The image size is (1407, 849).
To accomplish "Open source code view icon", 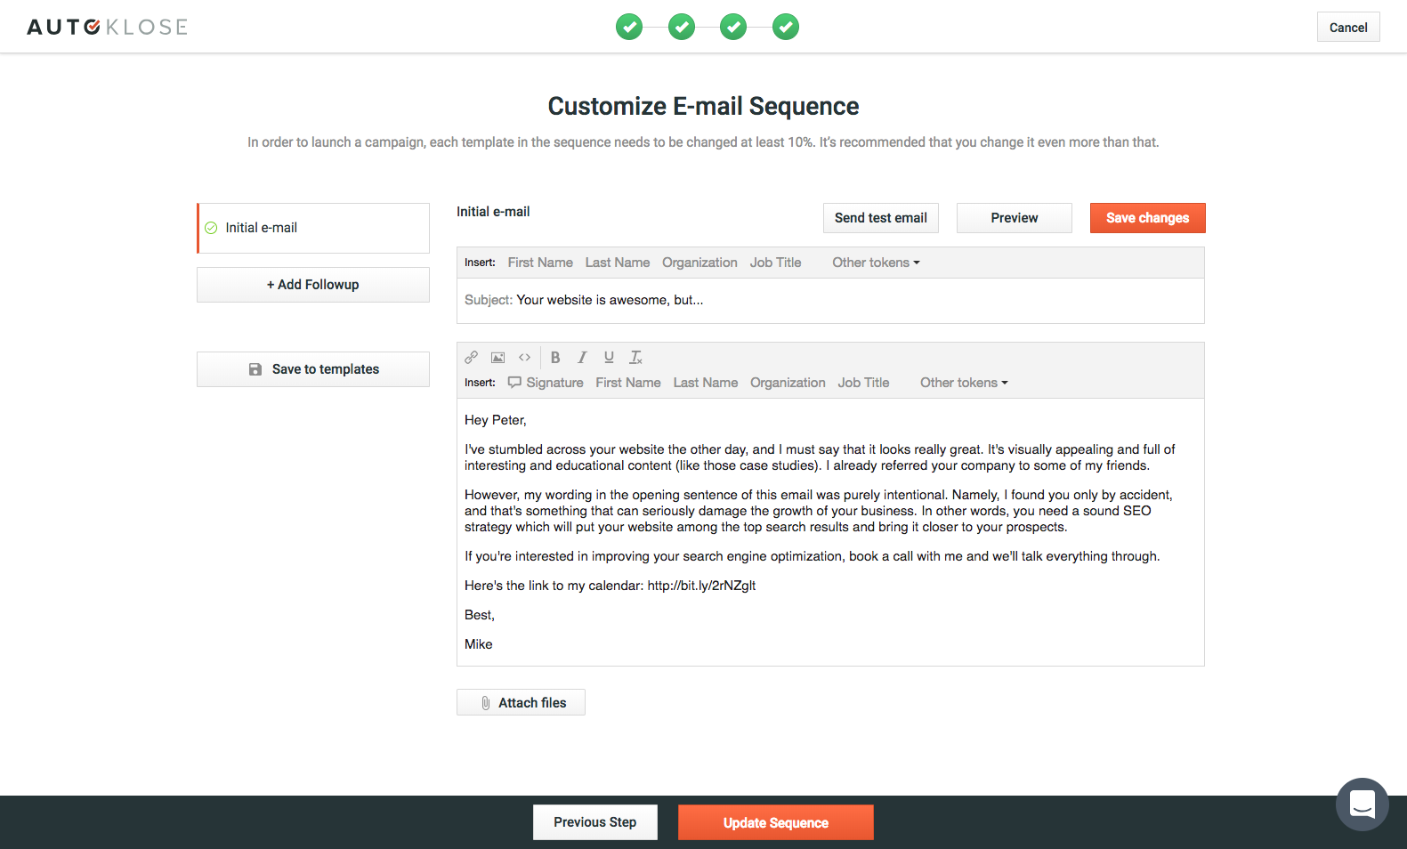I will (525, 357).
